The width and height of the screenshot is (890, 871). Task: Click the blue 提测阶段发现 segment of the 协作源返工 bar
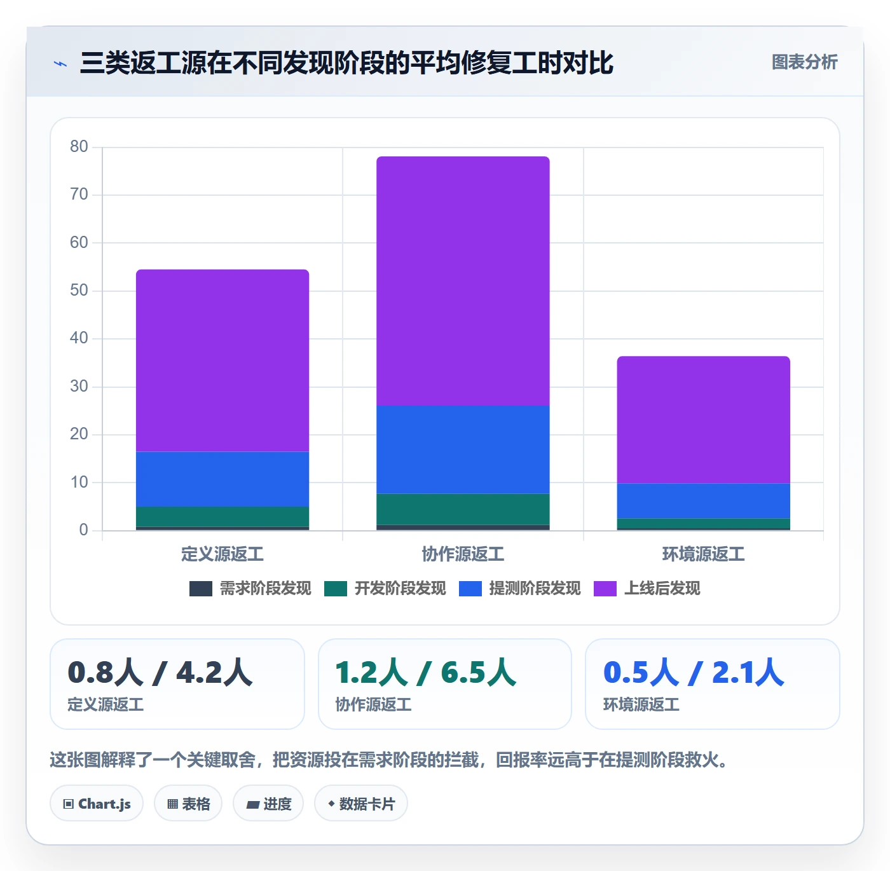click(463, 449)
